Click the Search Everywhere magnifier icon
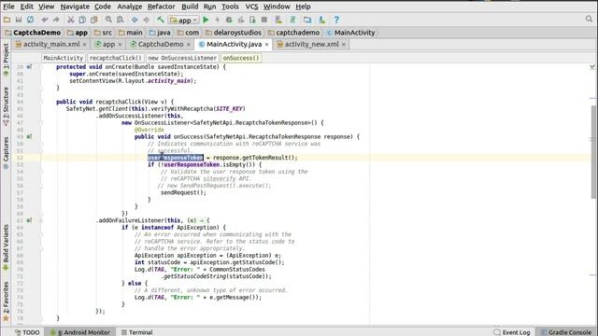This screenshot has width=598, height=336. coord(589,19)
